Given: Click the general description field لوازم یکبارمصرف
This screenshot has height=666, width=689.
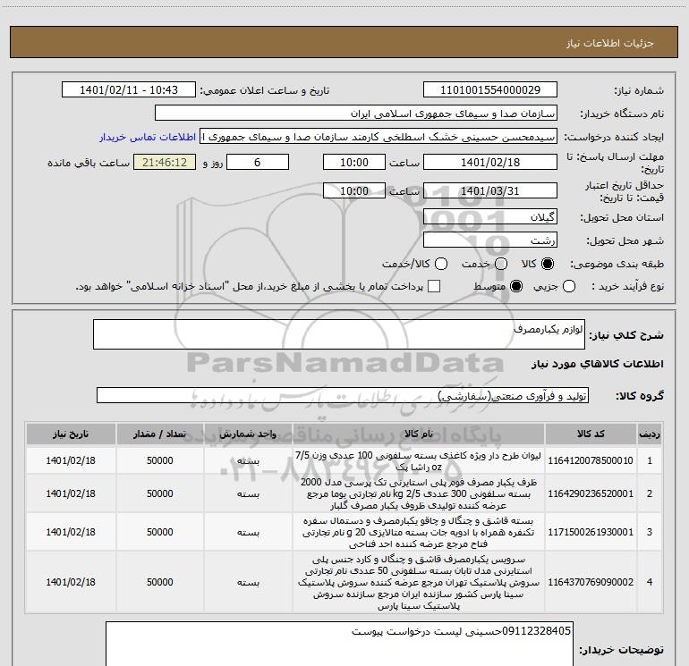Looking at the screenshot, I should pyautogui.click(x=339, y=334).
